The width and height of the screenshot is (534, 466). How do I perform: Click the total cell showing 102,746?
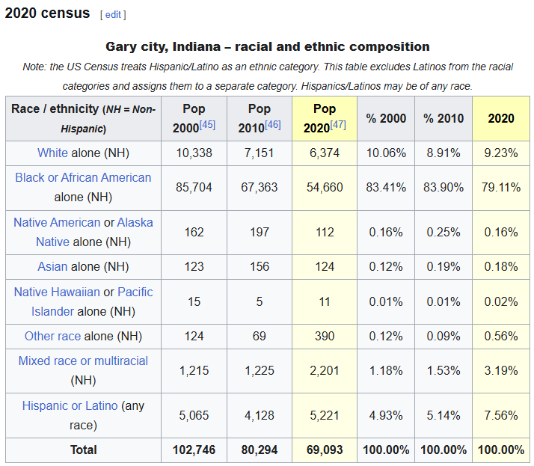coord(194,450)
